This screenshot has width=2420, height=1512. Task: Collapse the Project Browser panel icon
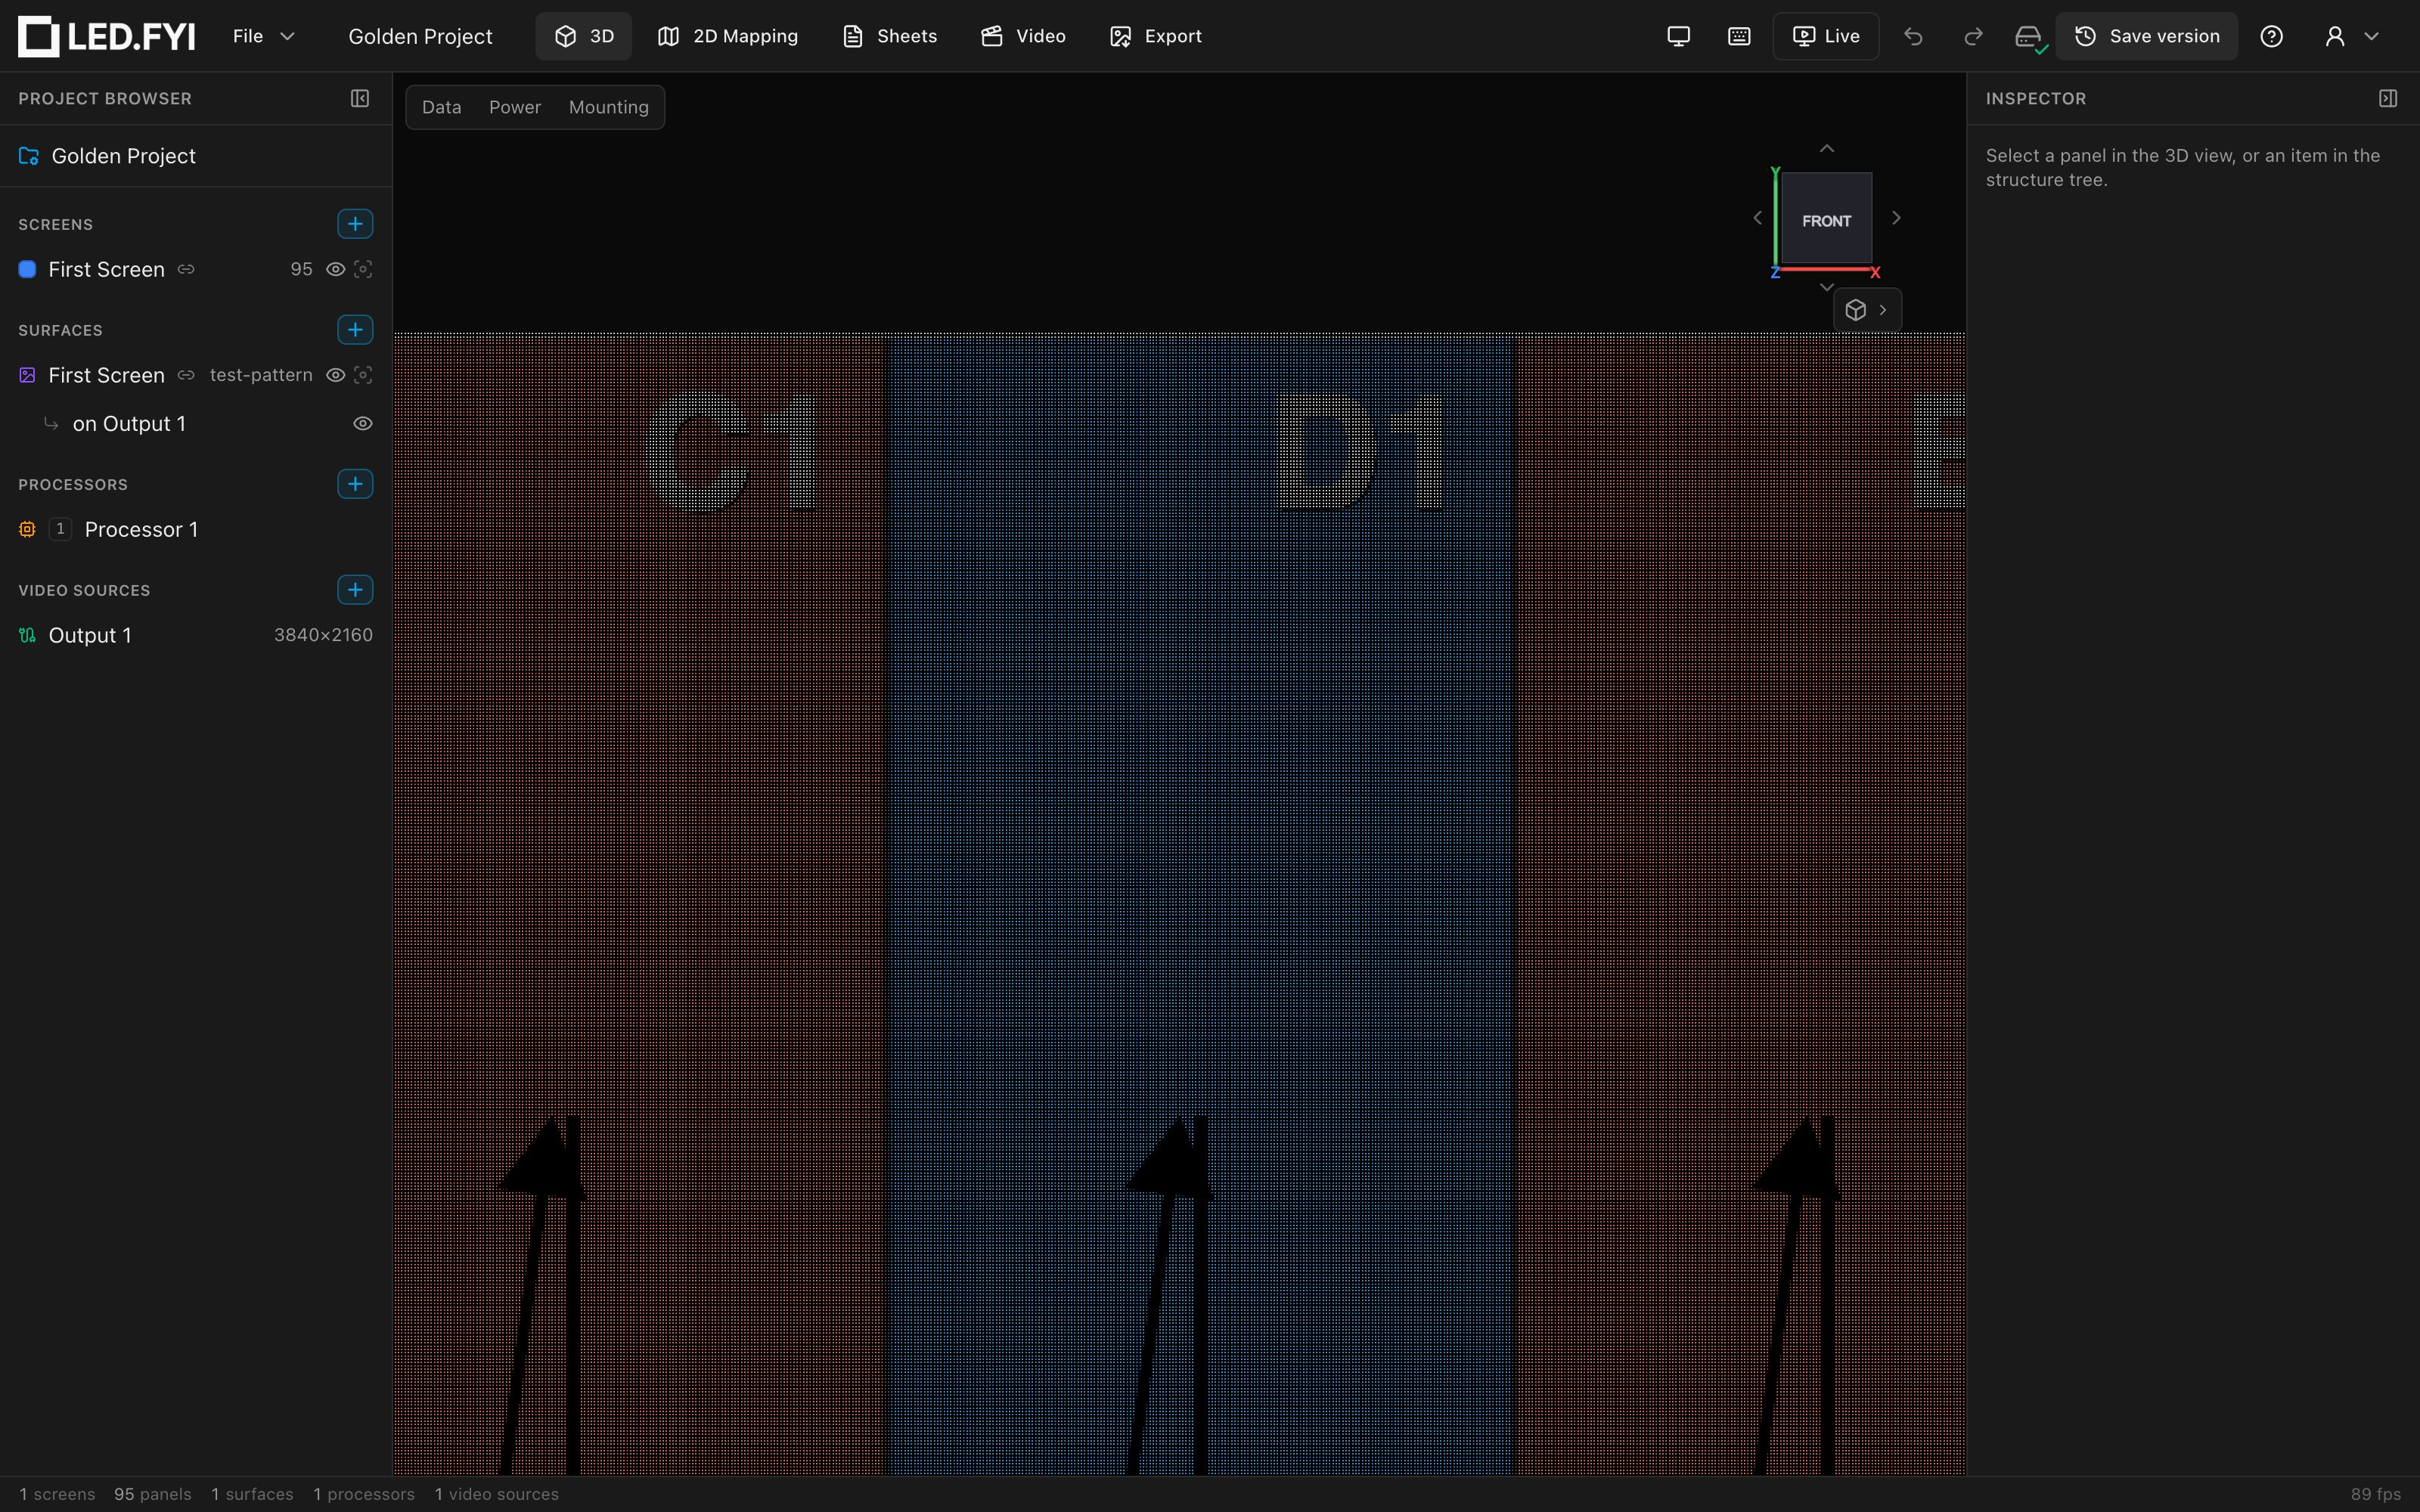point(360,98)
